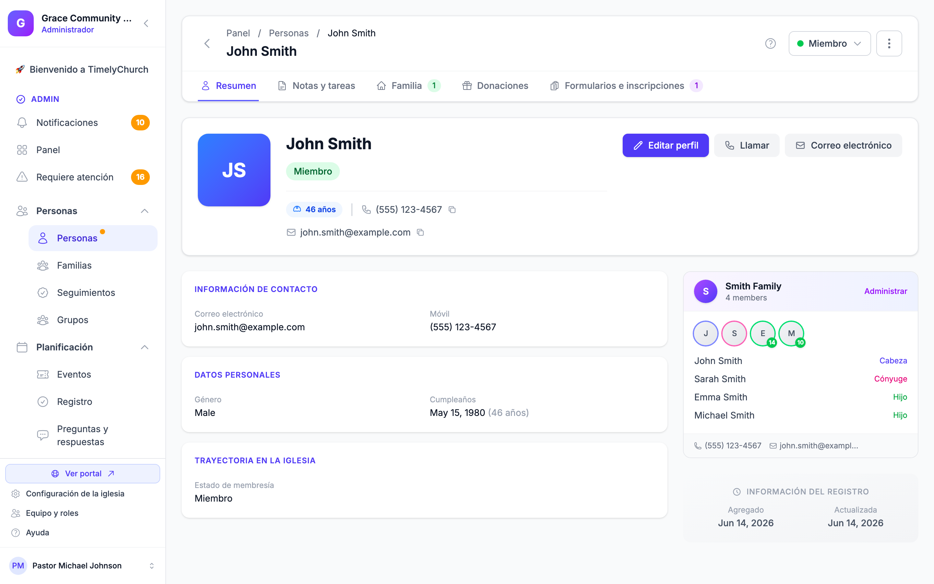Click the JS profile avatar
Image resolution: width=934 pixels, height=584 pixels.
[234, 170]
